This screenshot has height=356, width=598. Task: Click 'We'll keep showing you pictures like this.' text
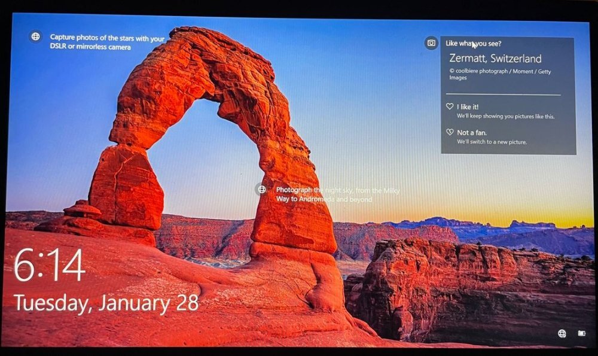click(506, 117)
